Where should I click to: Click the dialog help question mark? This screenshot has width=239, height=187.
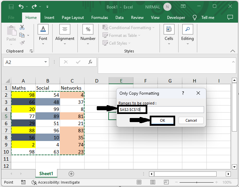pos(183,93)
